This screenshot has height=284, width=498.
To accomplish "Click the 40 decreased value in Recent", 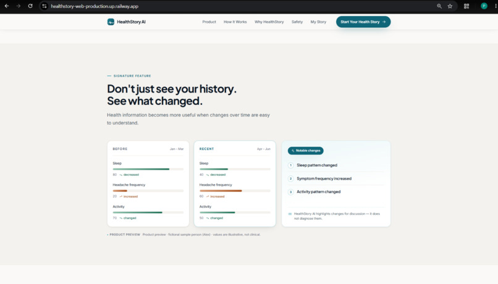I will (213, 175).
